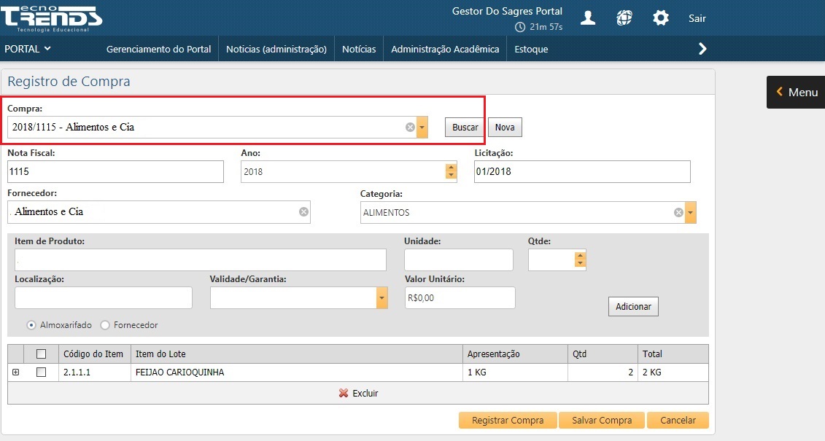The height and width of the screenshot is (441, 825).
Task: Open the Estoque menu
Action: click(x=531, y=50)
